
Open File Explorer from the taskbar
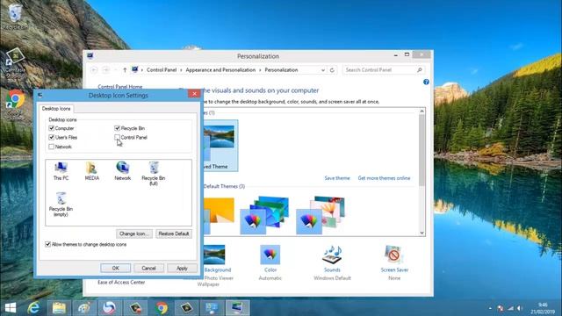click(59, 308)
